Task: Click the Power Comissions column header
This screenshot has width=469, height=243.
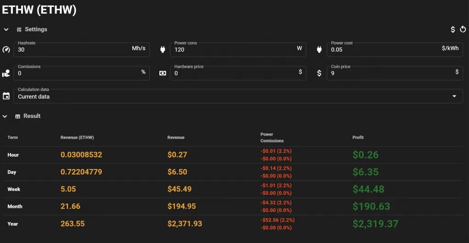Action: (x=272, y=137)
